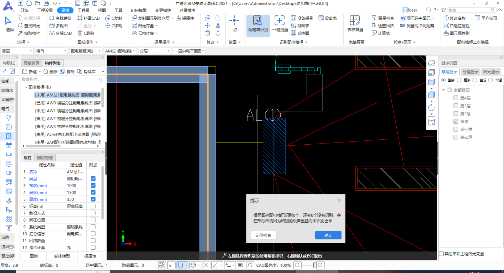
Task: Open the 配电箱柜(电) component dropdown
Action: [x=85, y=51]
